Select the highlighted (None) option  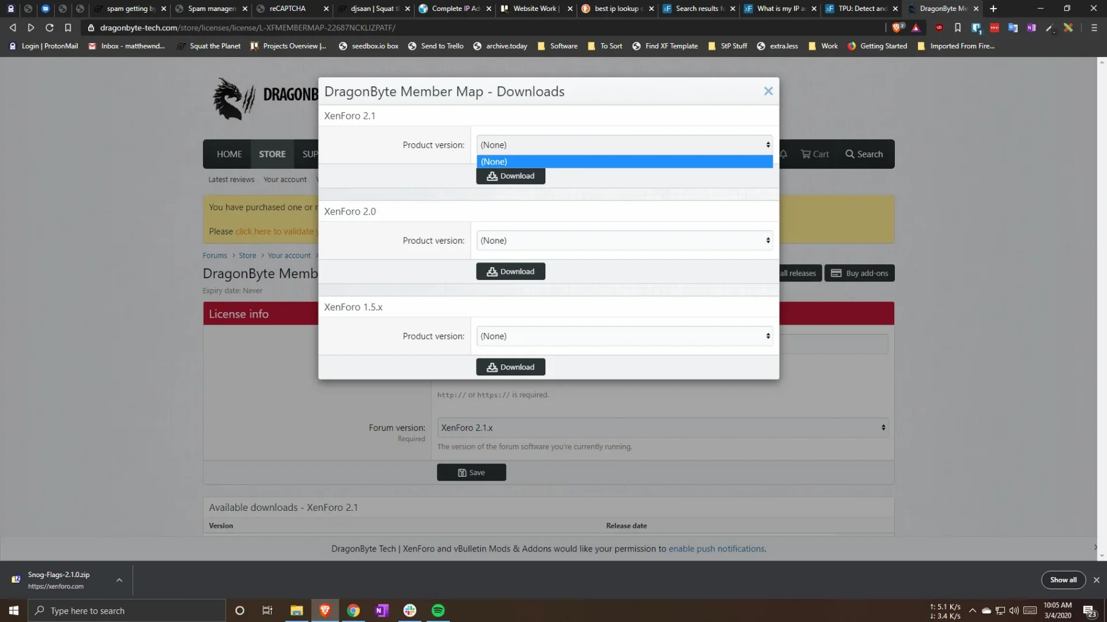coord(624,162)
